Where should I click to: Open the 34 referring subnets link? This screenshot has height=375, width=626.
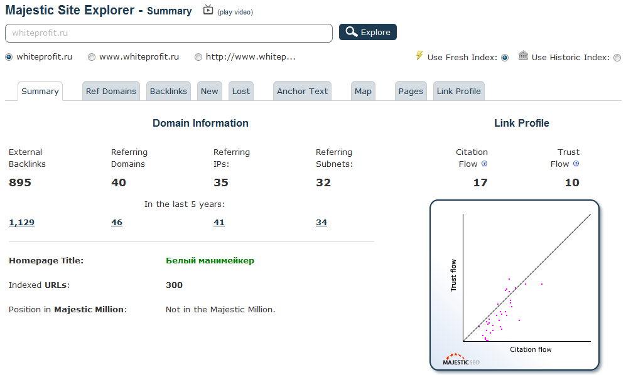pyautogui.click(x=321, y=223)
